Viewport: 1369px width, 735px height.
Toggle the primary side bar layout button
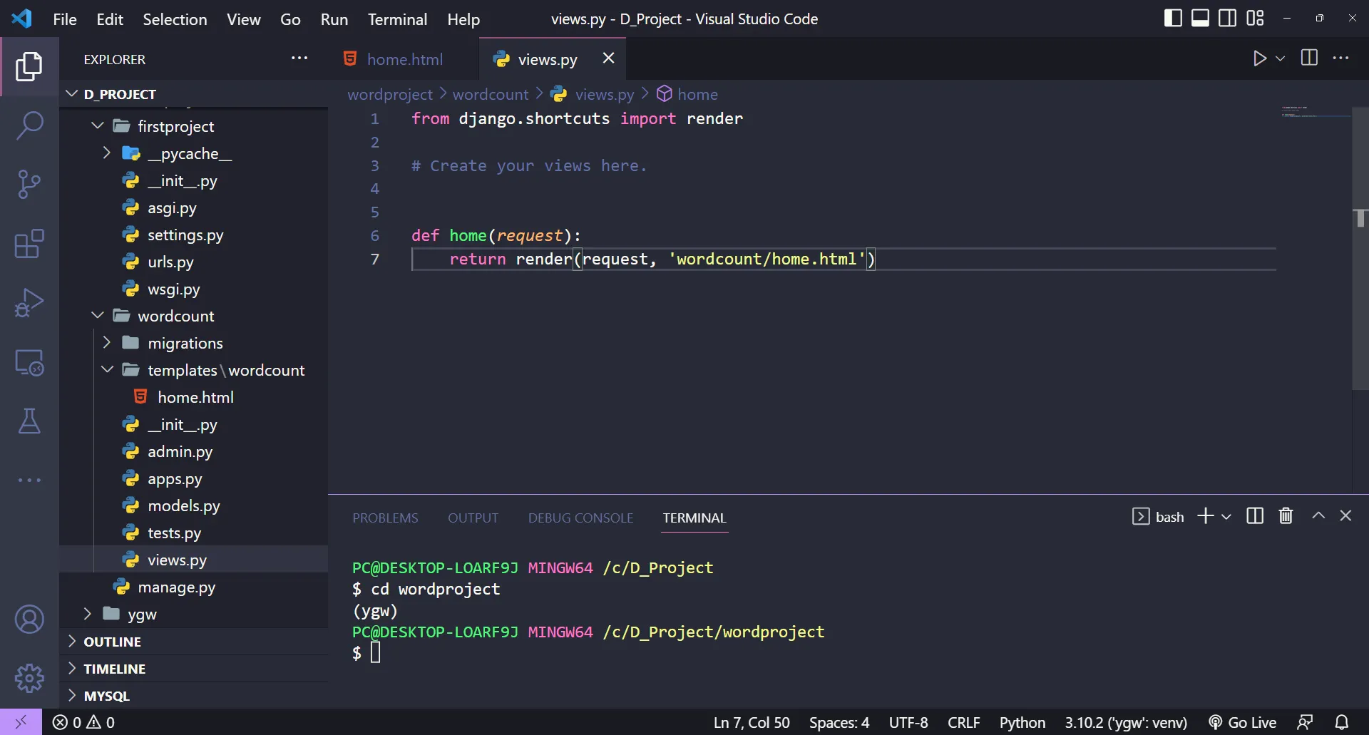pyautogui.click(x=1172, y=19)
